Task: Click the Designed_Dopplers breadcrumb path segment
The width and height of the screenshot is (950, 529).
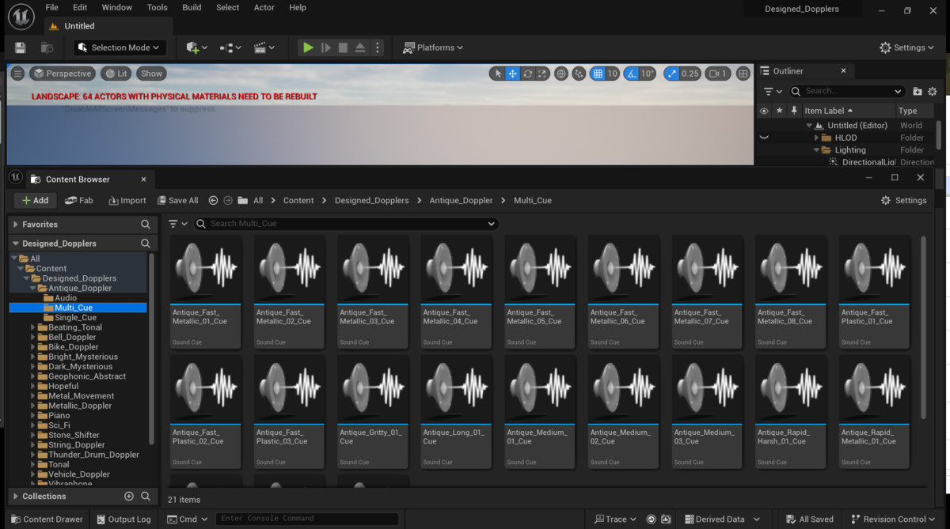Action: pyautogui.click(x=372, y=200)
